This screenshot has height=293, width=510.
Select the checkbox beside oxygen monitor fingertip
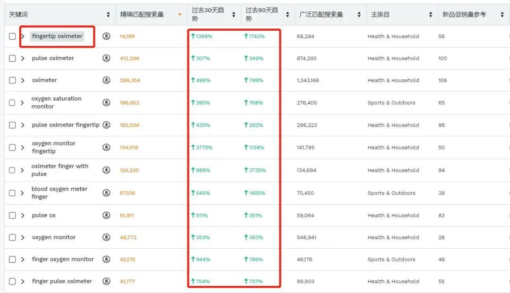[13, 147]
